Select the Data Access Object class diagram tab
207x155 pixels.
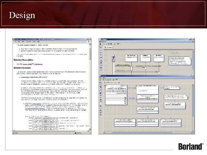point(112,82)
